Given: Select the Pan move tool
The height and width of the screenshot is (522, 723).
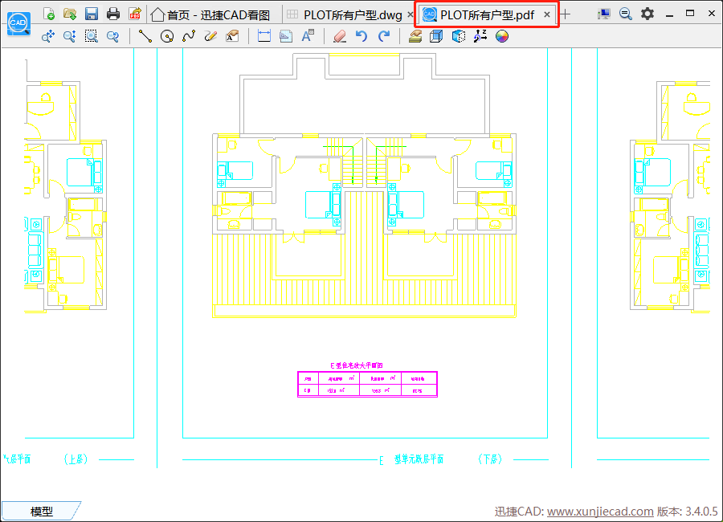Looking at the screenshot, I should (48, 36).
